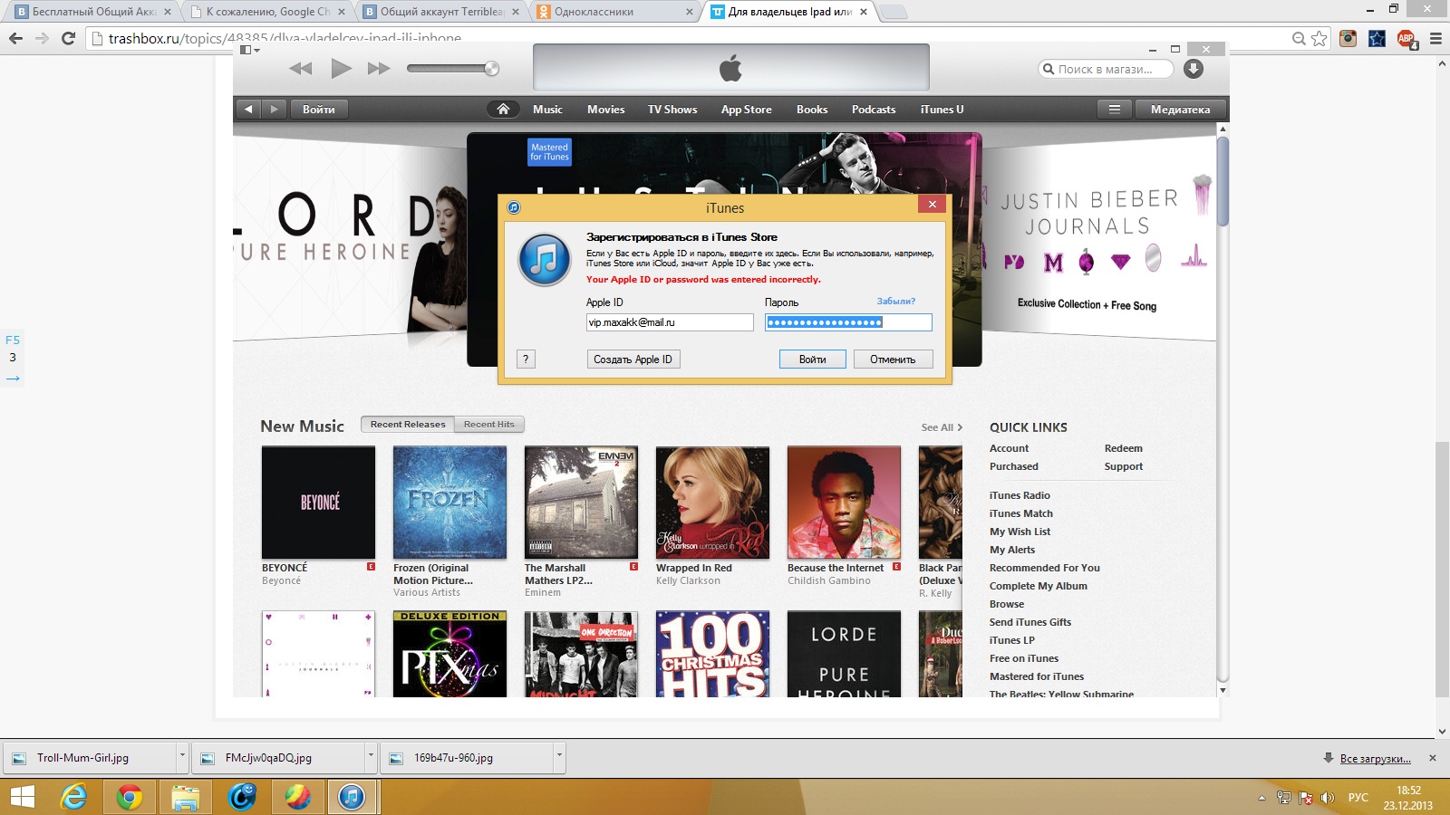The image size is (1450, 815).
Task: Click the Windows Start button
Action: coord(22,797)
